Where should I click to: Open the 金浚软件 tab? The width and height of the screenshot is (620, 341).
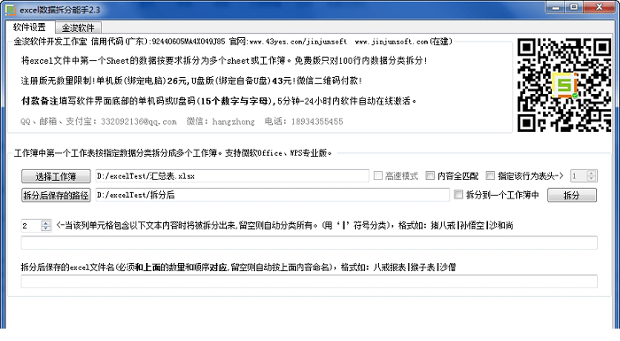78,27
